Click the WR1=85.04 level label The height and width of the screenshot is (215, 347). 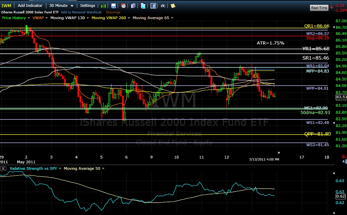318,66
